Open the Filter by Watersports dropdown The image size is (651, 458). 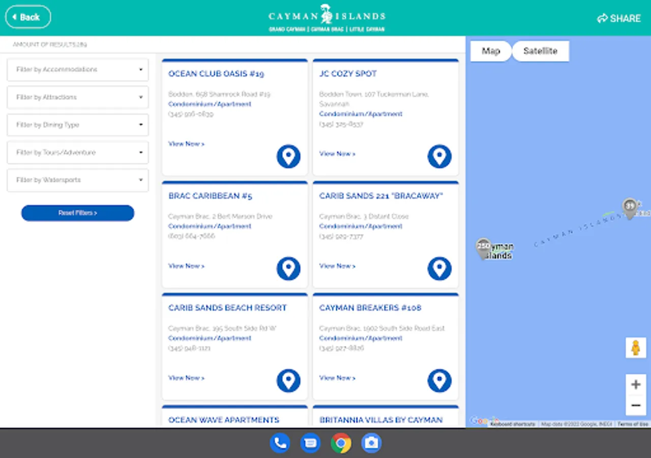click(x=78, y=180)
